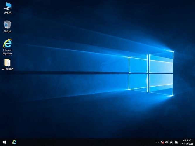195x146 pixels.
Task: Click the Internet Explorer label text on desktop
Action: point(7,52)
